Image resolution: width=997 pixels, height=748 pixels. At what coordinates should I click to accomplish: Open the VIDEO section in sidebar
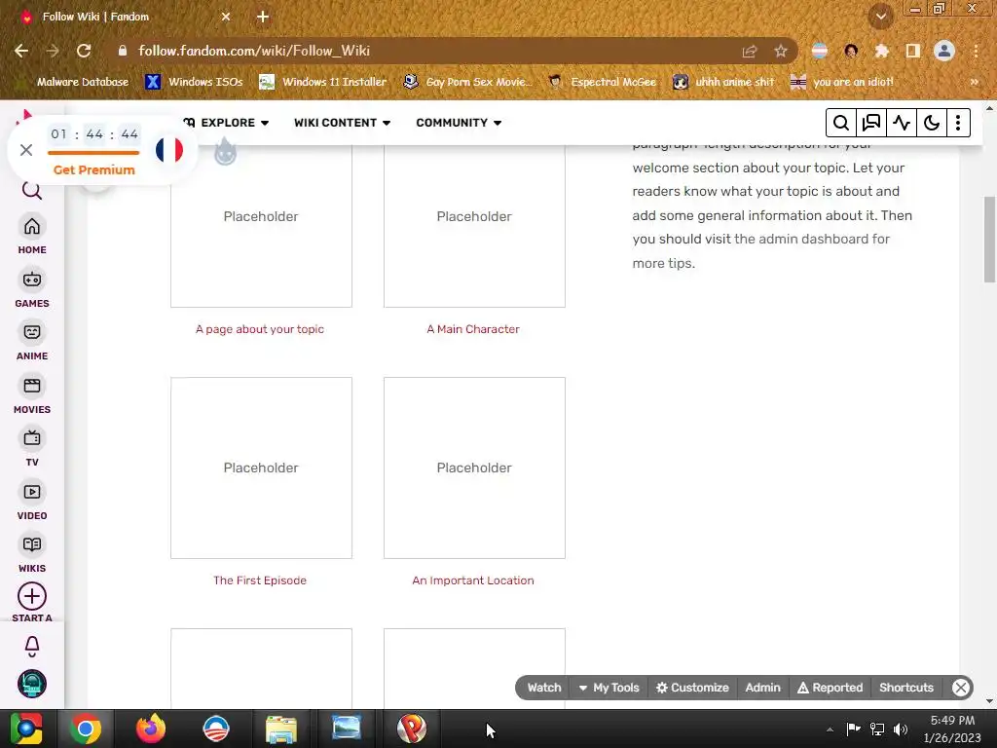32,502
